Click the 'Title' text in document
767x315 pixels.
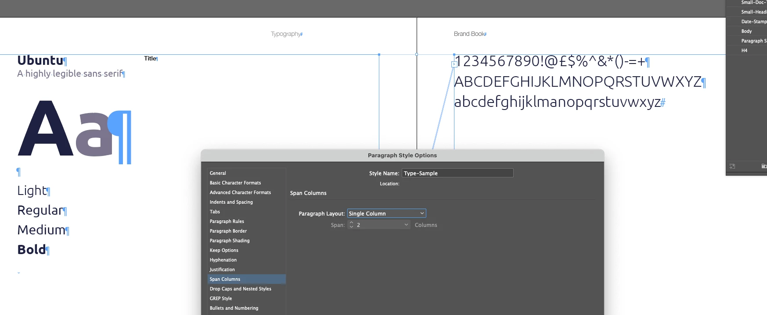coord(150,58)
